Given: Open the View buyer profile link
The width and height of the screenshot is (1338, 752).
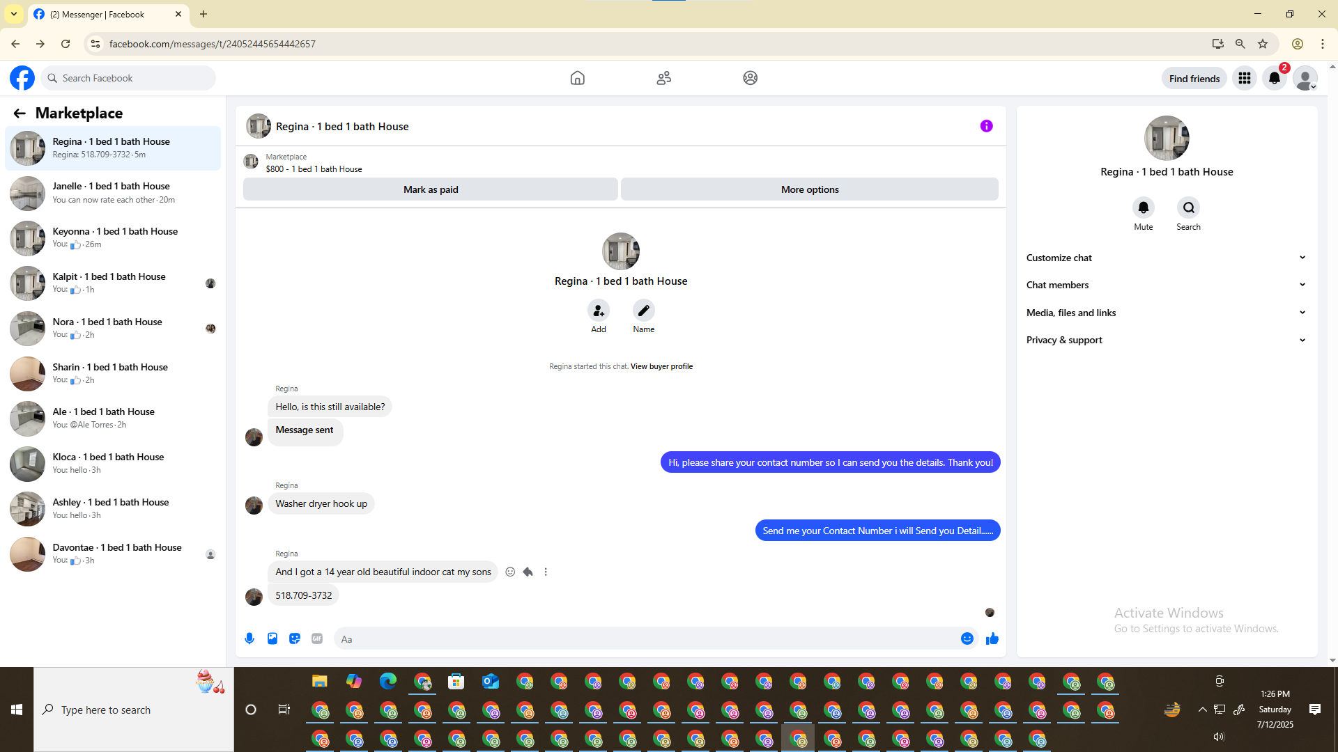Looking at the screenshot, I should pos(661,366).
